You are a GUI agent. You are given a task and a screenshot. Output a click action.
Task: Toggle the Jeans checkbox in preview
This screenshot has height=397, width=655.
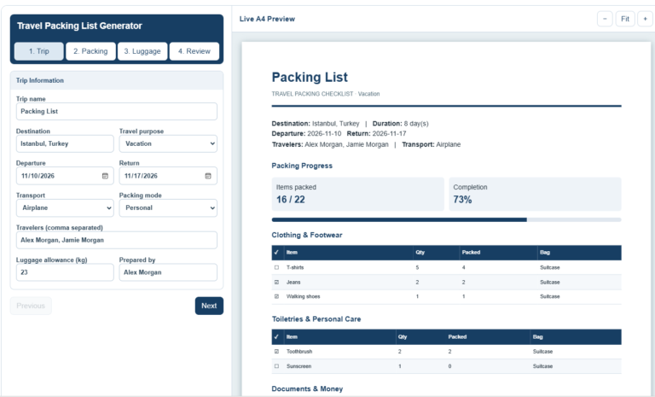(276, 283)
